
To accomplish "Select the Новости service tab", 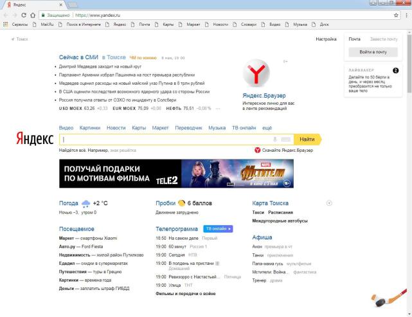I will coord(116,128).
